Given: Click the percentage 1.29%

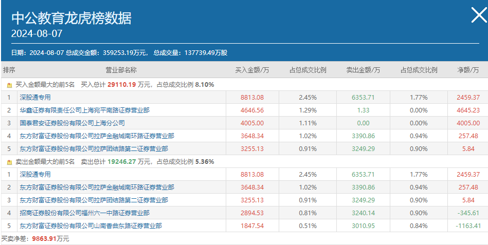Looking at the screenshot, I should [x=308, y=110].
